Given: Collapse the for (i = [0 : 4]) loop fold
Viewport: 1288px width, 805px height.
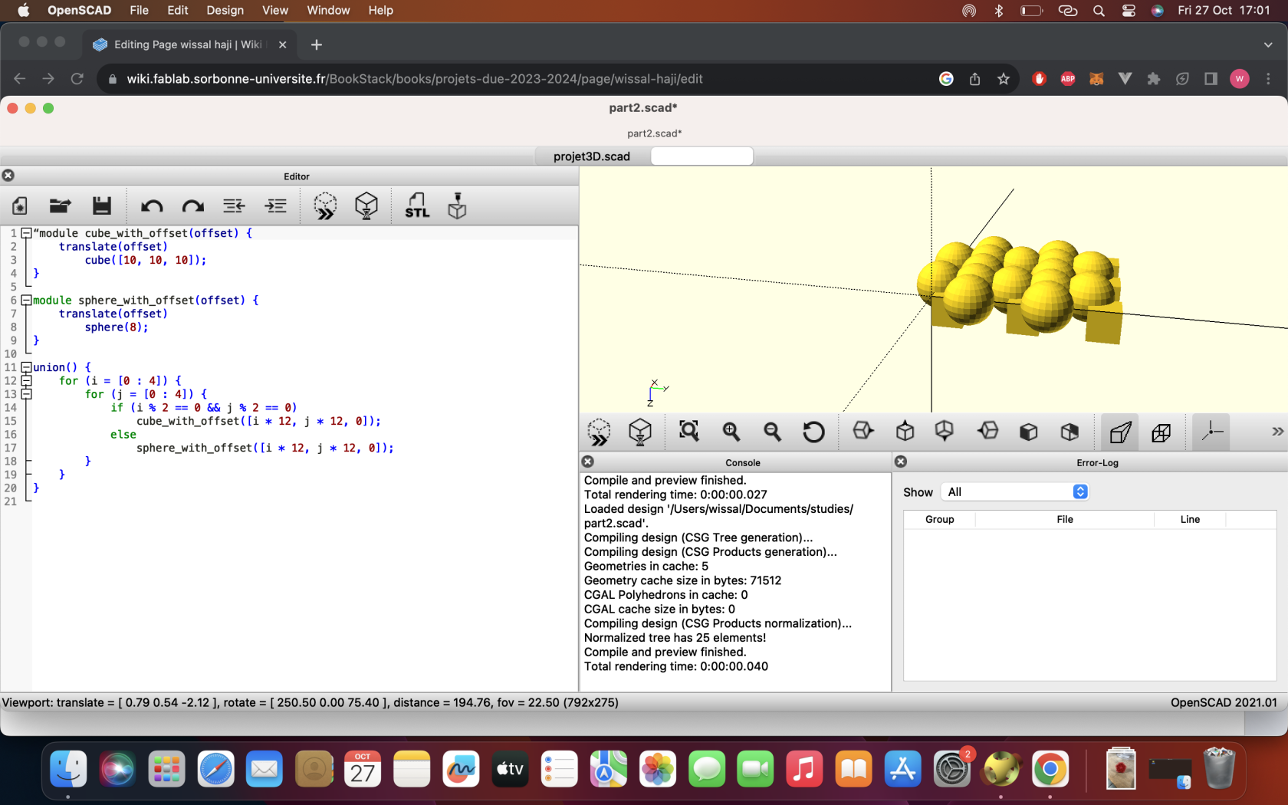Looking at the screenshot, I should (27, 381).
